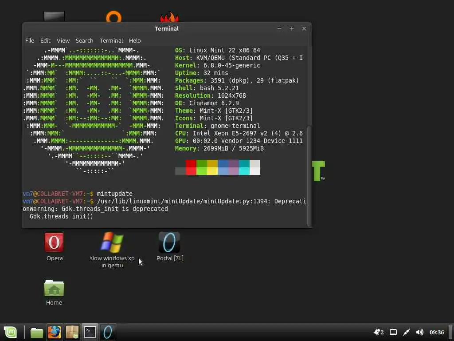Click the 'Icons: Mint-X [GTK2/3]' line
This screenshot has height=341, width=454.
[214, 118]
